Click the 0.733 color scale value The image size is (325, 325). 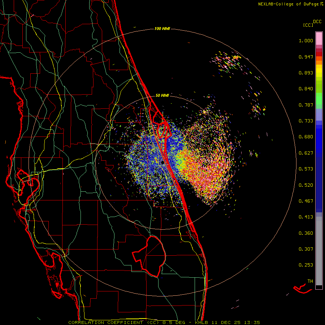click(x=306, y=121)
